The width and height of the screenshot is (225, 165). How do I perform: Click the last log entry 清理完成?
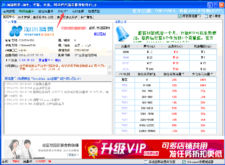[34, 104]
